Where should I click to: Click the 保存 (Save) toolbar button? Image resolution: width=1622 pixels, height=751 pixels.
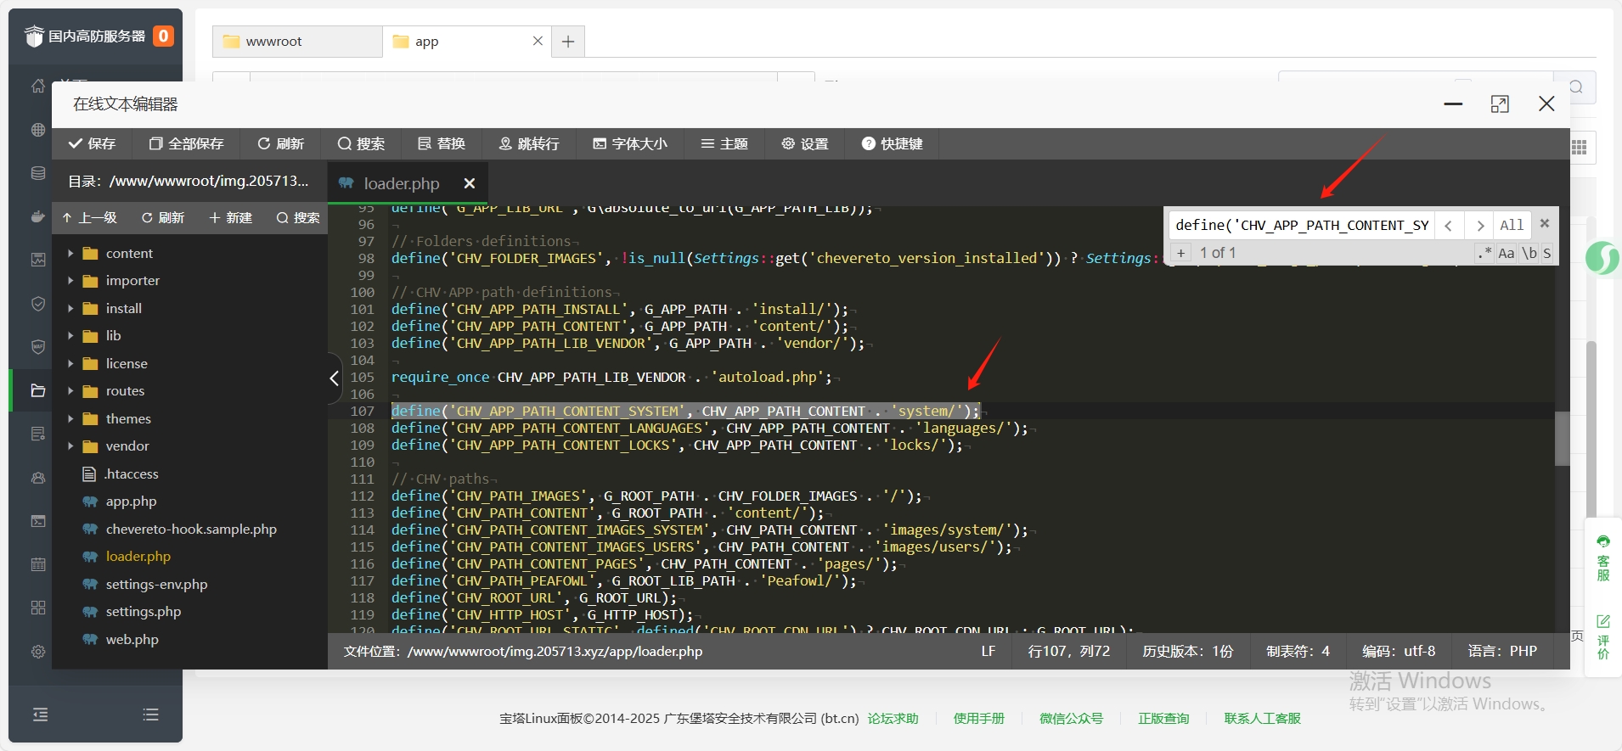tap(92, 143)
